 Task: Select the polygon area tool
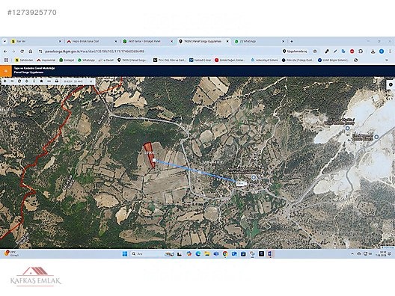[42, 81]
